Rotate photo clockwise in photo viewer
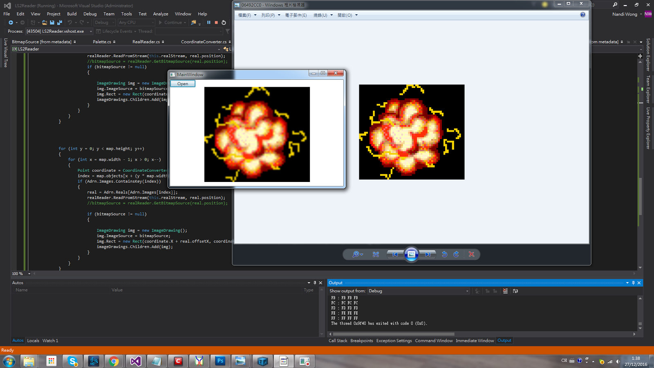The image size is (654, 368). [x=456, y=254]
